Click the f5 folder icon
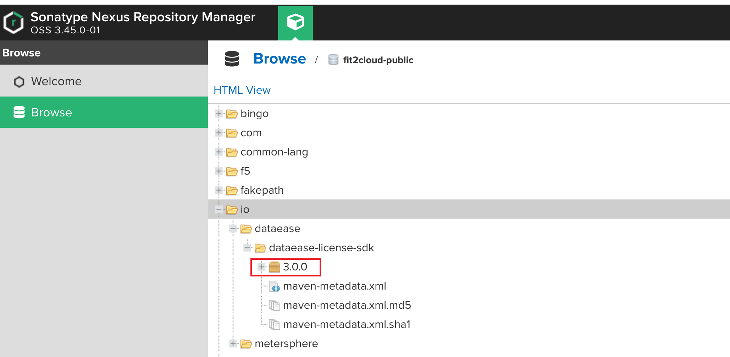This screenshot has height=357, width=730. point(232,171)
